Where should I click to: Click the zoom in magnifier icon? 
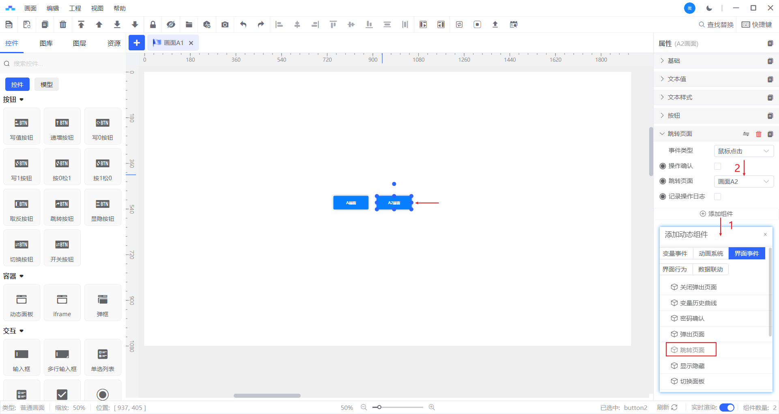coord(432,407)
